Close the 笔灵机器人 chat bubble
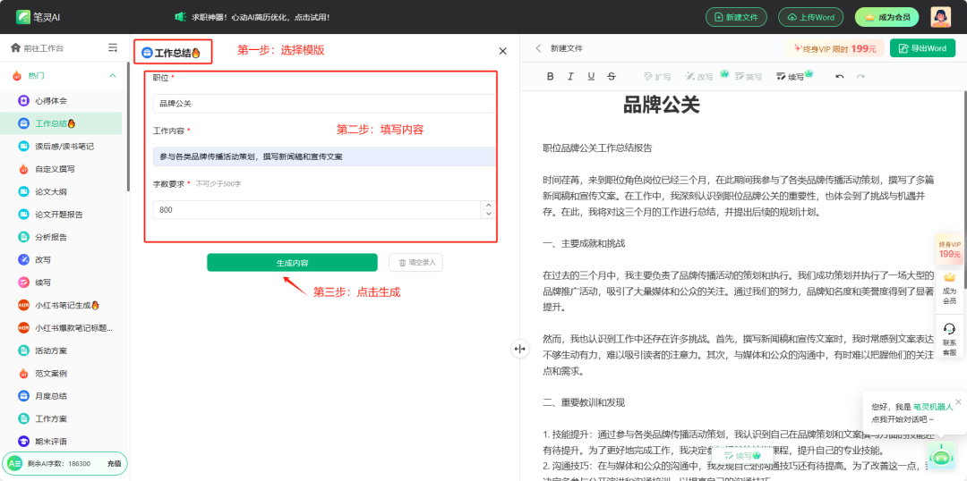Screen dimensions: 967x481 coord(958,401)
